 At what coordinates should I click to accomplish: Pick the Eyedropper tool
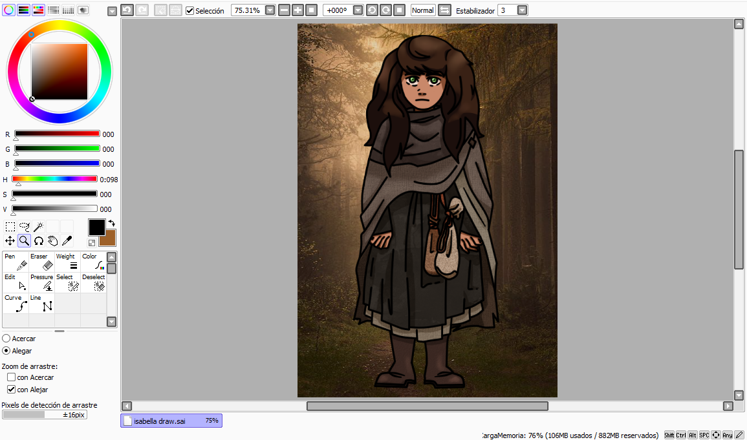coord(67,241)
